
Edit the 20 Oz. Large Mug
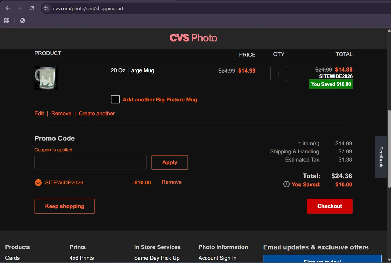click(x=39, y=113)
